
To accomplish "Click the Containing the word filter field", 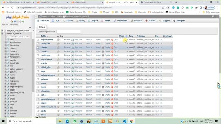I will 69,32.
